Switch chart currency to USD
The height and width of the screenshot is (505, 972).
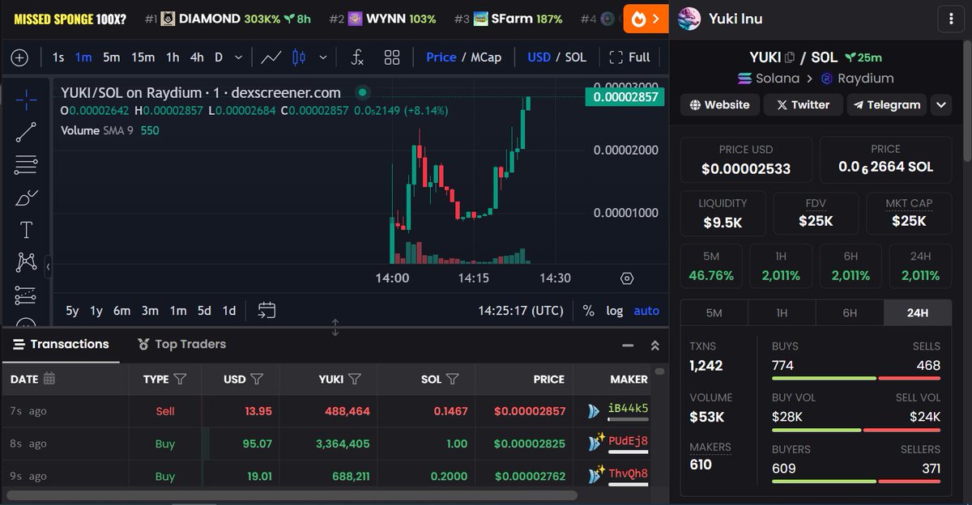pyautogui.click(x=539, y=57)
